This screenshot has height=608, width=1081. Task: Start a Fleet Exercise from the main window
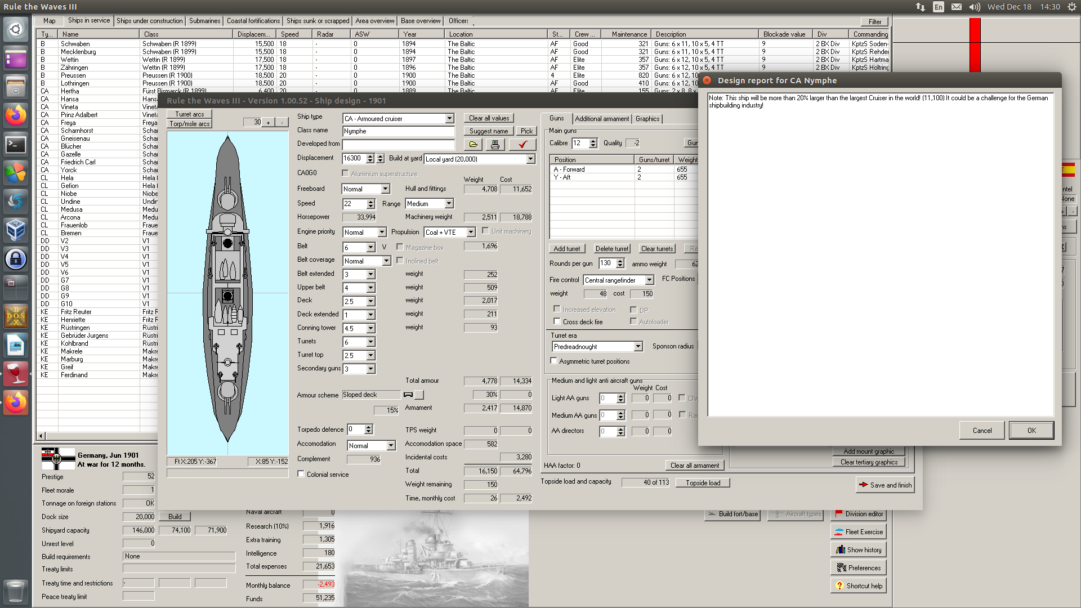pyautogui.click(x=859, y=532)
